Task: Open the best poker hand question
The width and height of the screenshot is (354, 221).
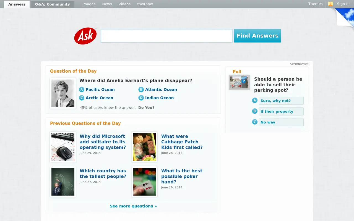Action: [x=182, y=176]
